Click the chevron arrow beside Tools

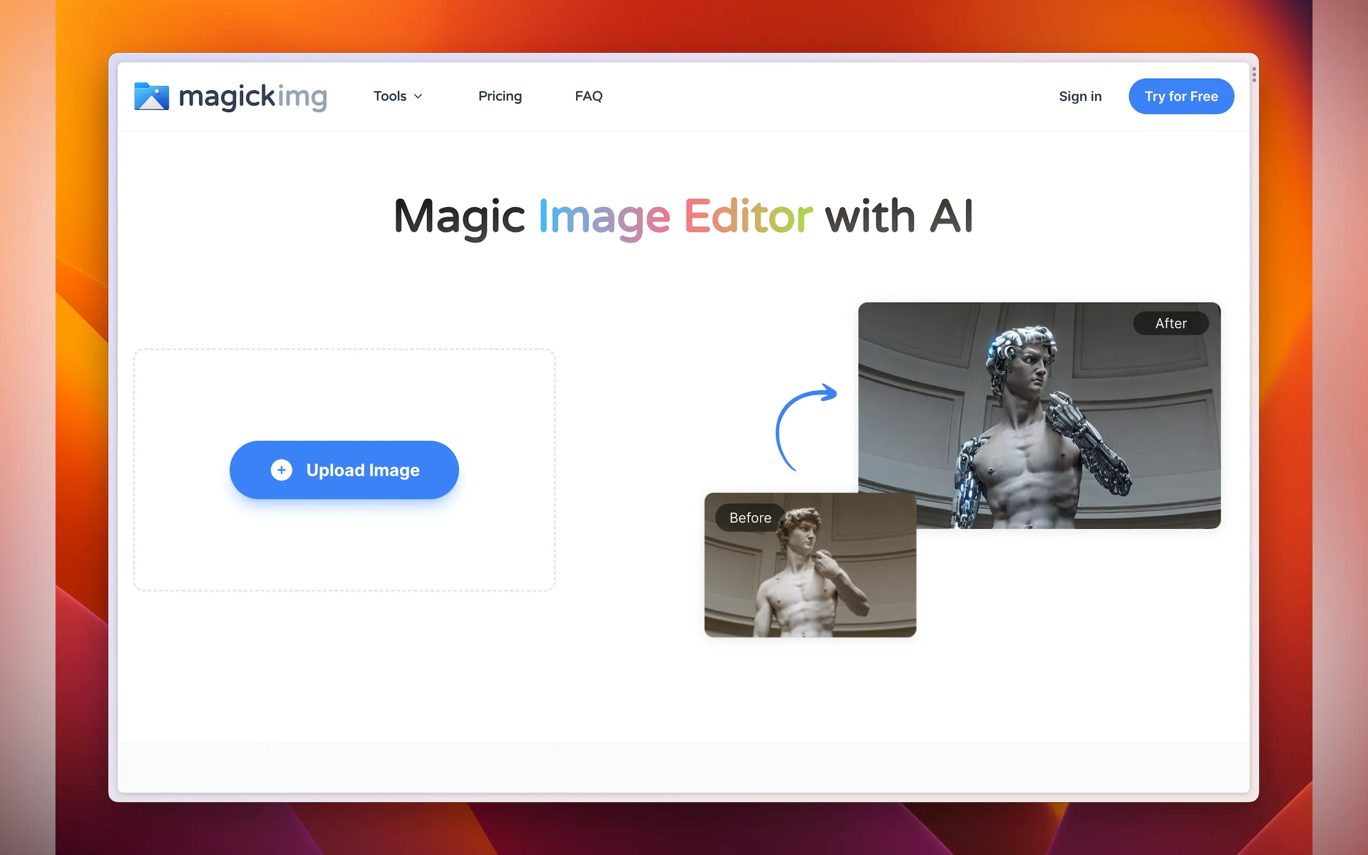(418, 97)
